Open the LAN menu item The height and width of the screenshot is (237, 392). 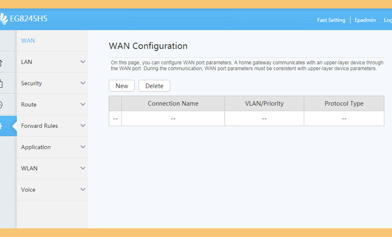(x=52, y=62)
